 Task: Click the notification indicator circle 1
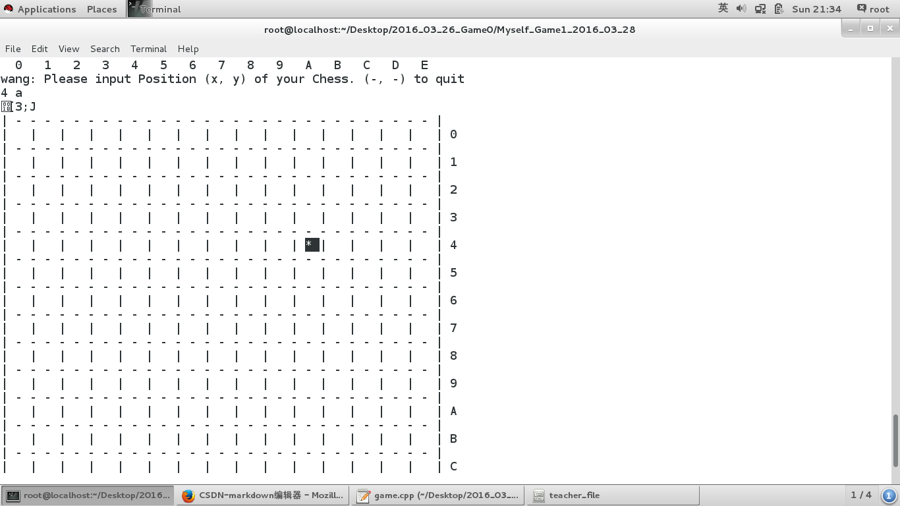pyautogui.click(x=888, y=495)
